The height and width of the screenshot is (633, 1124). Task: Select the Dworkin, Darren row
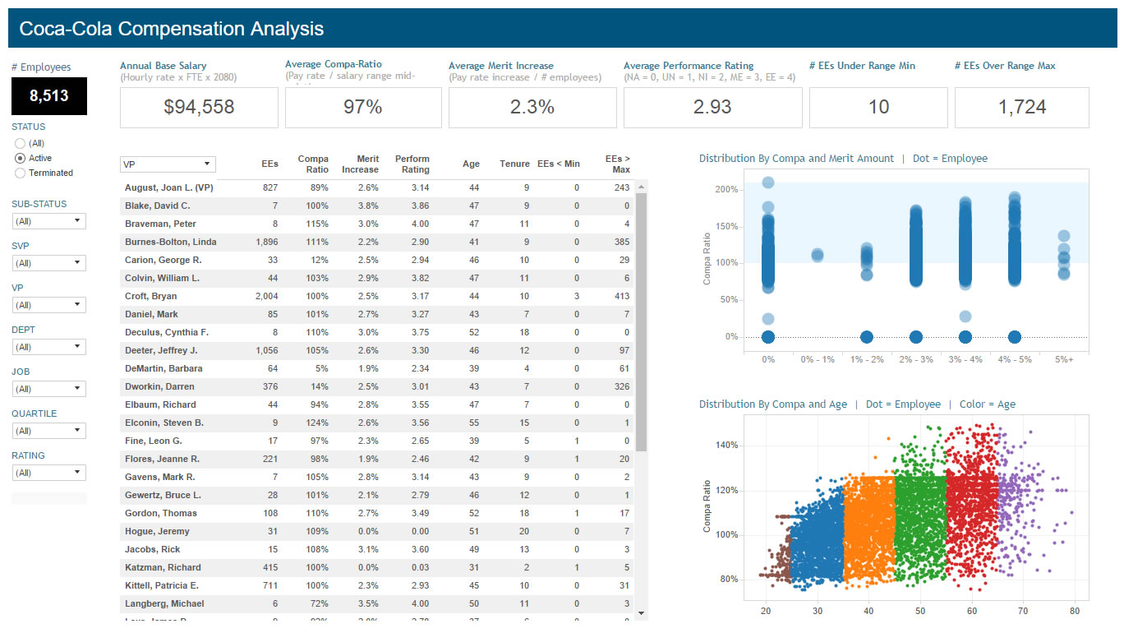pos(378,386)
